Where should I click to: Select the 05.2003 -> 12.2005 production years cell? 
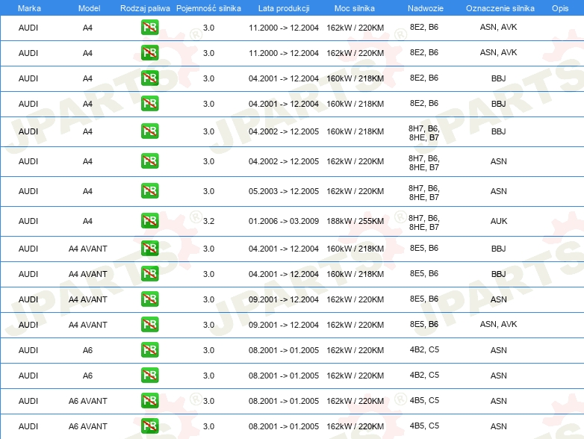coord(284,191)
